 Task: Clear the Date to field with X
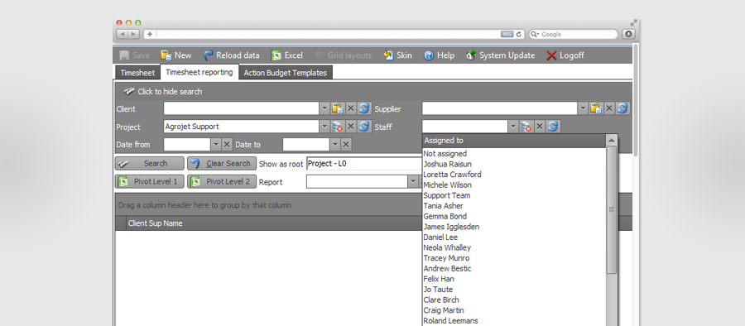[346, 145]
